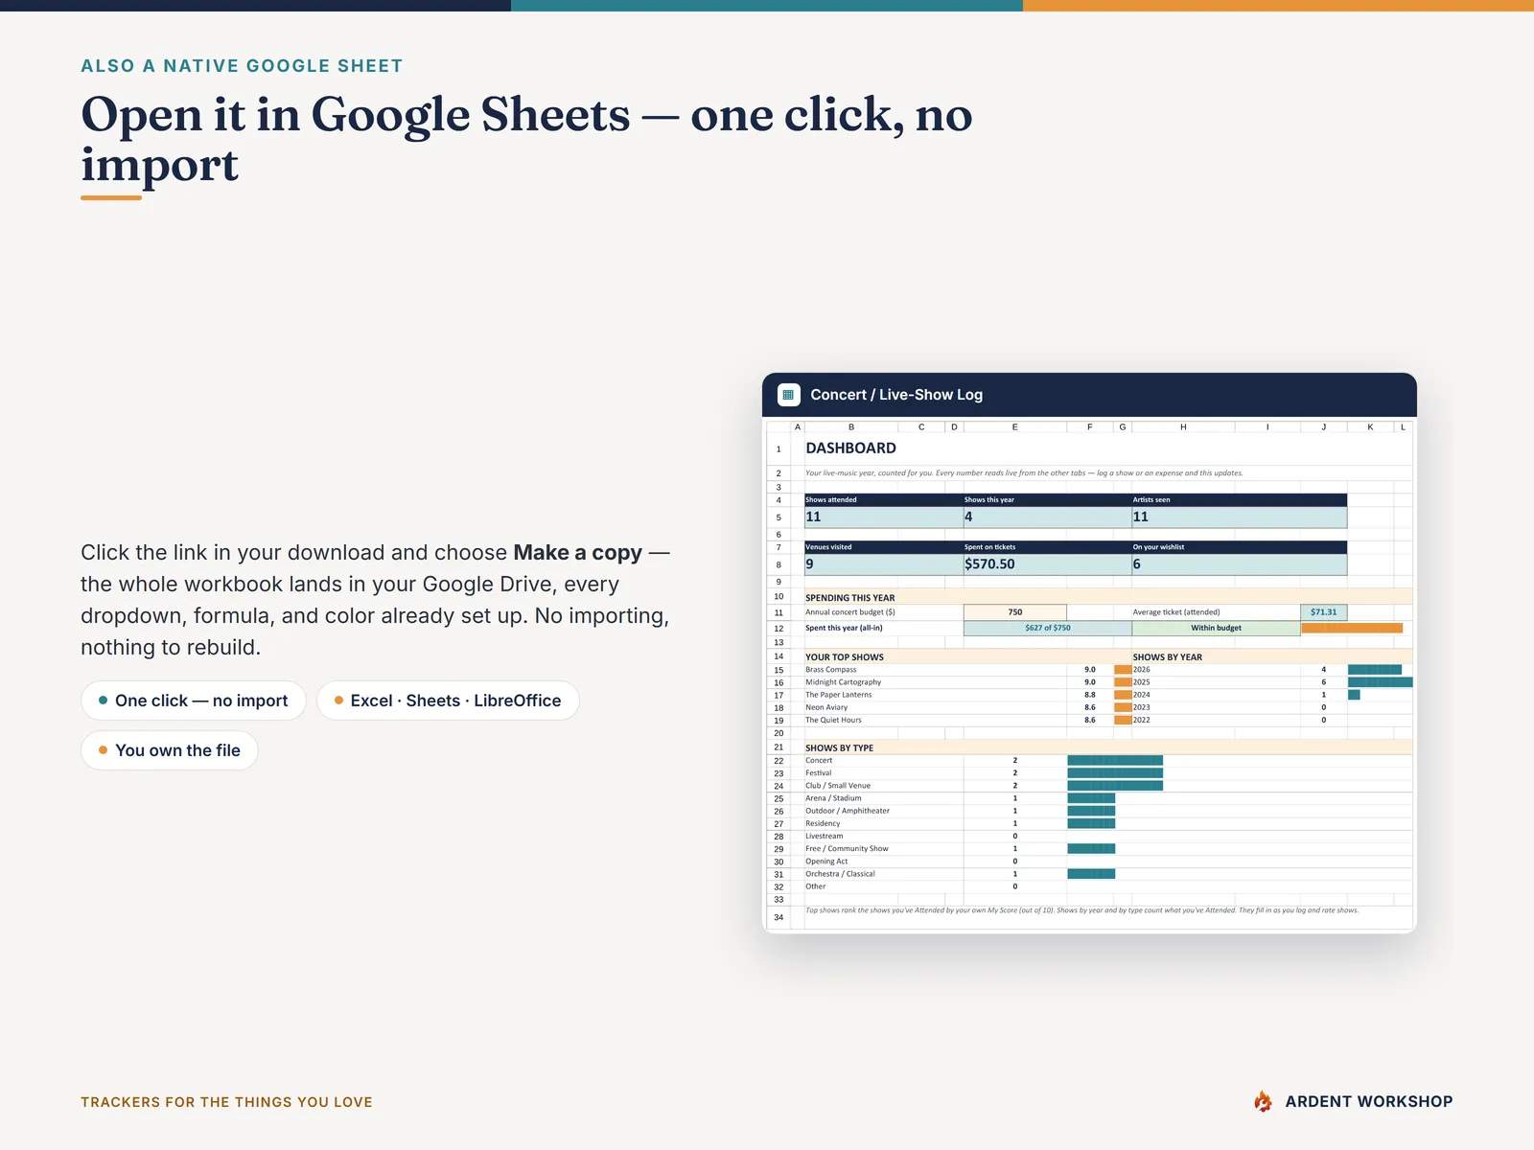Image resolution: width=1534 pixels, height=1150 pixels.
Task: Click the 'Concert' type row label
Action: (820, 761)
